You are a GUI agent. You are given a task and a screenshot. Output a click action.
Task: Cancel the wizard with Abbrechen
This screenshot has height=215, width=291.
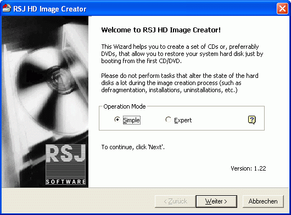tap(263, 201)
